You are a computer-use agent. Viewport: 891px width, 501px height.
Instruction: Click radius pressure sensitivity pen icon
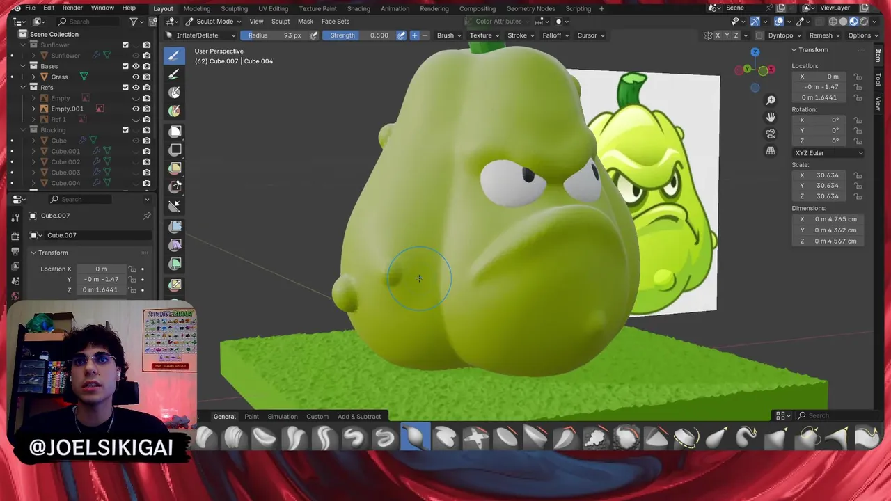pos(314,35)
